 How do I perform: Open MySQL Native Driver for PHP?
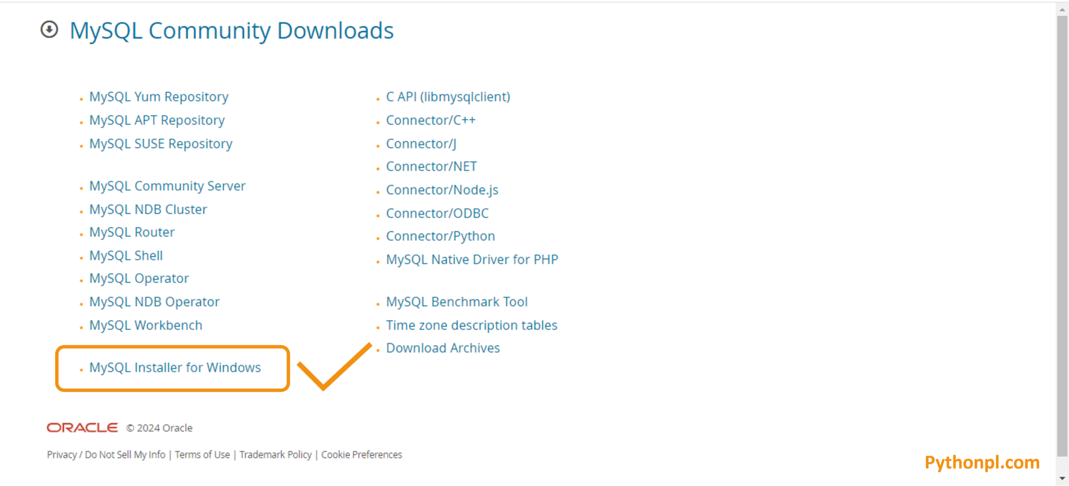tap(472, 259)
